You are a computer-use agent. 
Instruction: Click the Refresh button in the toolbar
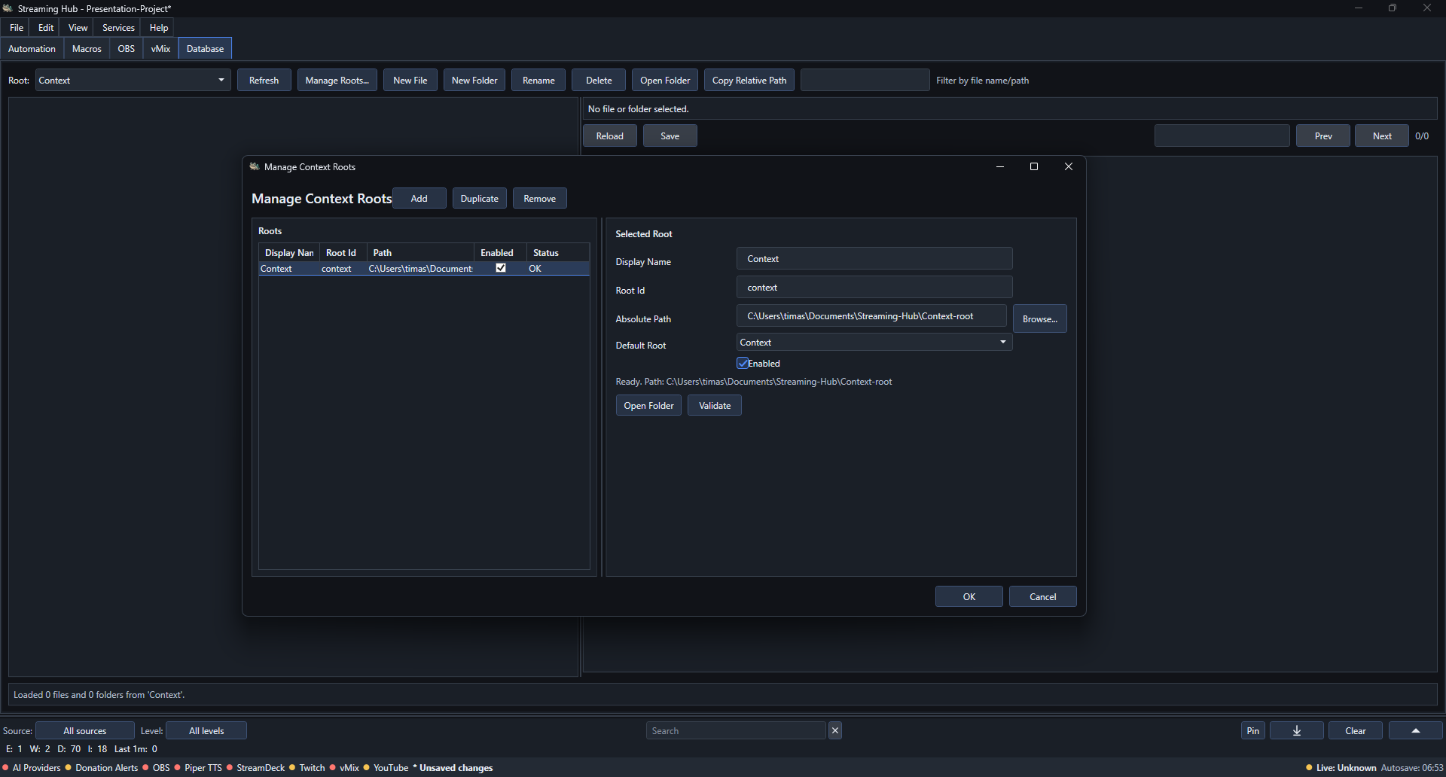pos(264,80)
